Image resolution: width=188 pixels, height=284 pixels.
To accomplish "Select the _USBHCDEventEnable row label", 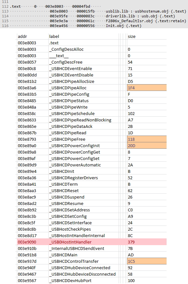I will point(71,69).
